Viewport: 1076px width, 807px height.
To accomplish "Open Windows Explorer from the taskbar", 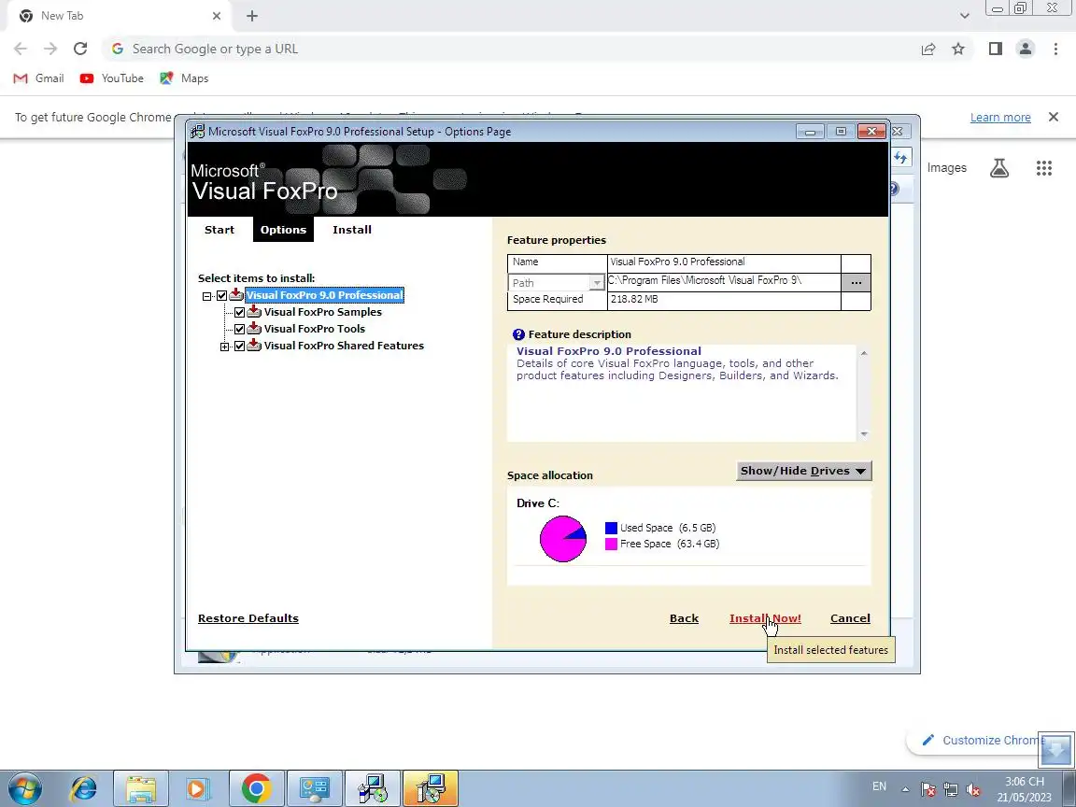I will [140, 788].
